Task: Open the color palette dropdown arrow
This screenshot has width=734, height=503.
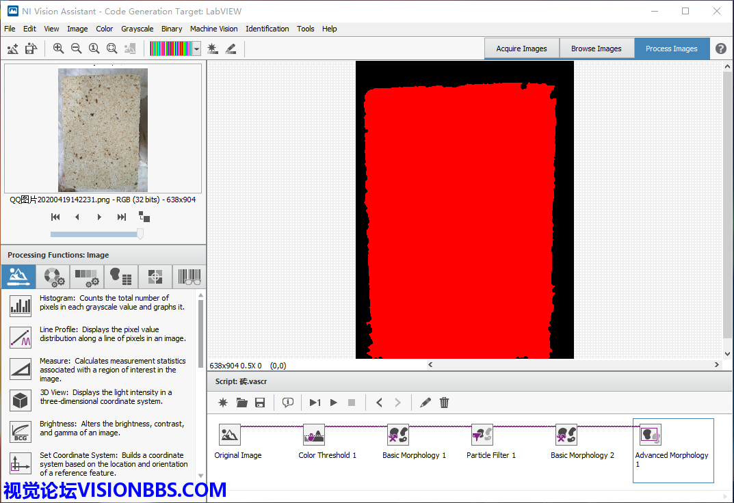Action: [197, 49]
